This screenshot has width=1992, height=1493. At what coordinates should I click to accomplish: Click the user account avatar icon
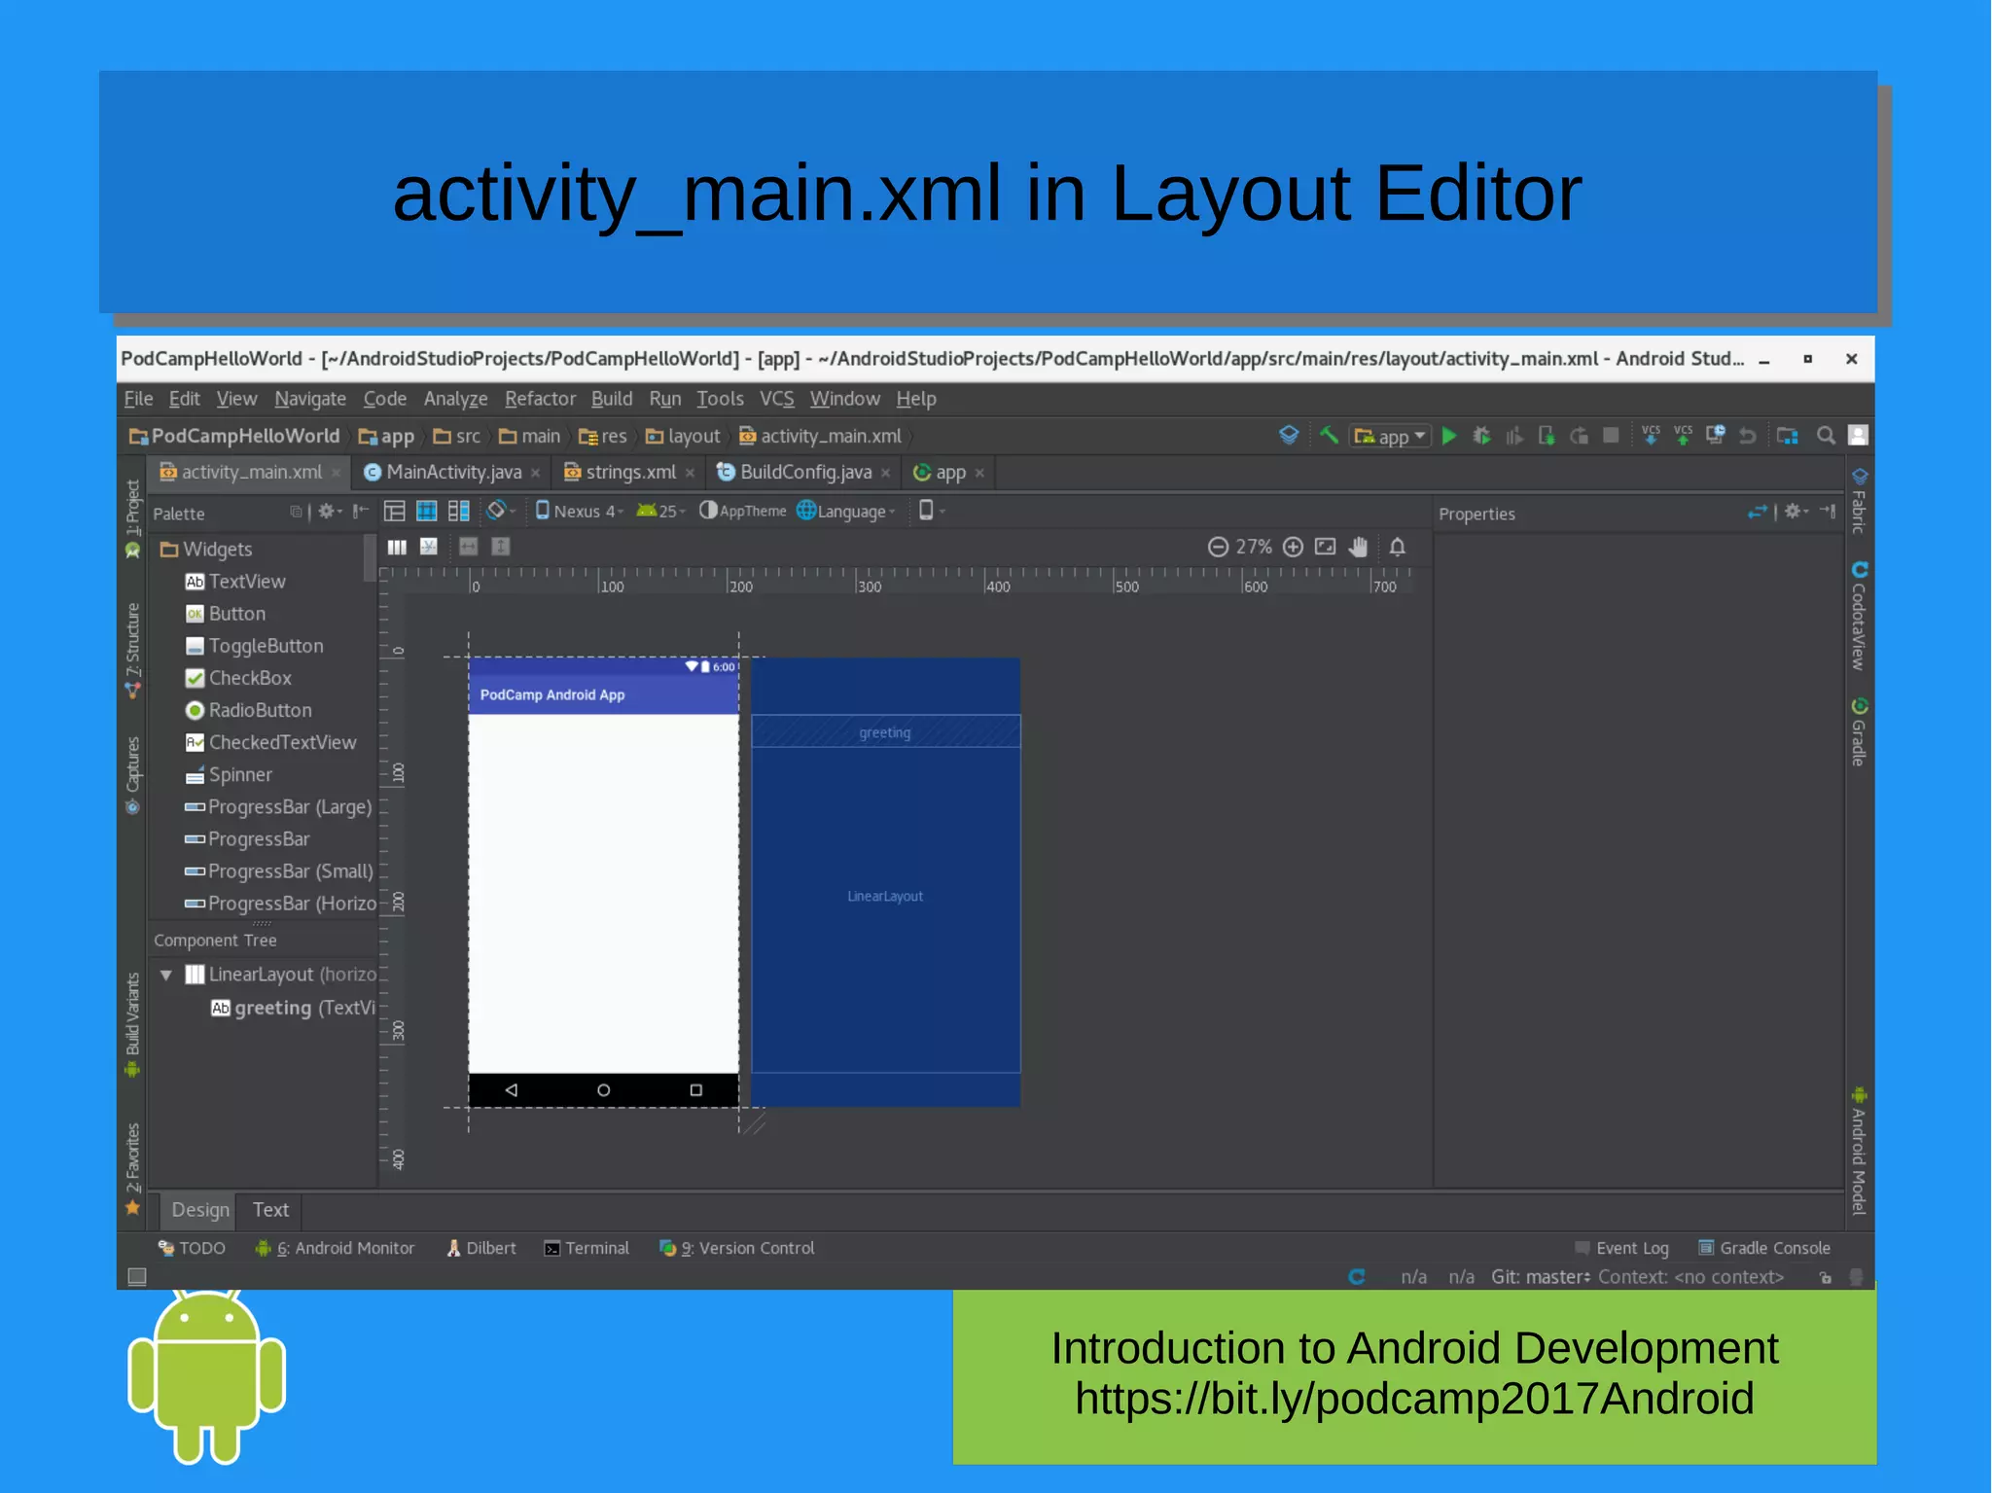point(1858,435)
